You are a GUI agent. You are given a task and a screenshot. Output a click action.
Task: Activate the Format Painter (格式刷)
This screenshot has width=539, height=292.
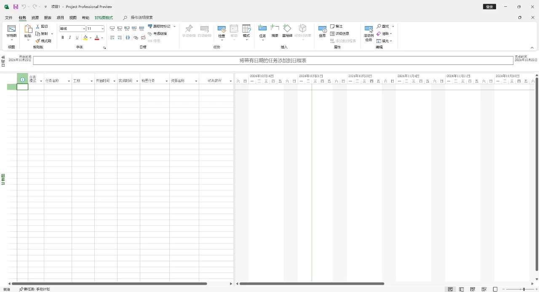pyautogui.click(x=43, y=41)
